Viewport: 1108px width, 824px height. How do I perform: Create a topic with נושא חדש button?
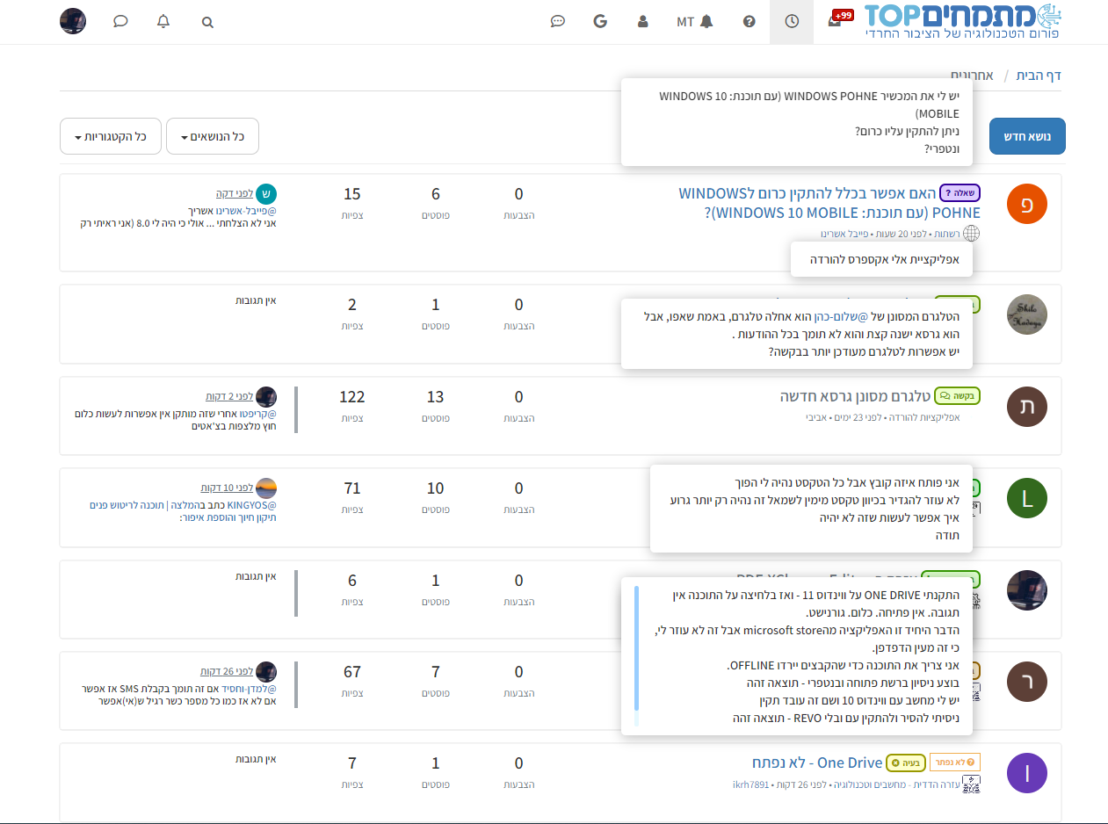1027,136
